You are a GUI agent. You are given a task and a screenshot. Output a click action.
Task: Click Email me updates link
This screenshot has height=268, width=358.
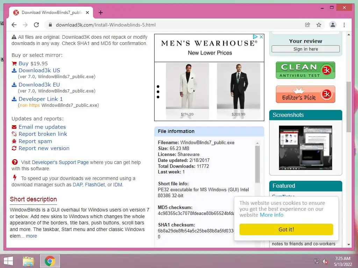click(x=42, y=127)
